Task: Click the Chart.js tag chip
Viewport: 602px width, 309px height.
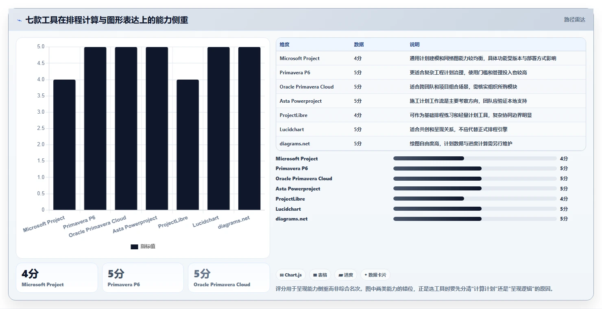Action: point(291,275)
